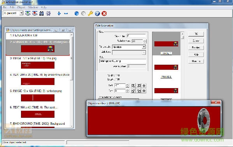The width and height of the screenshot is (233, 147).
Task: Click the align bottom-right arrow icon
Action: (x=139, y=91)
